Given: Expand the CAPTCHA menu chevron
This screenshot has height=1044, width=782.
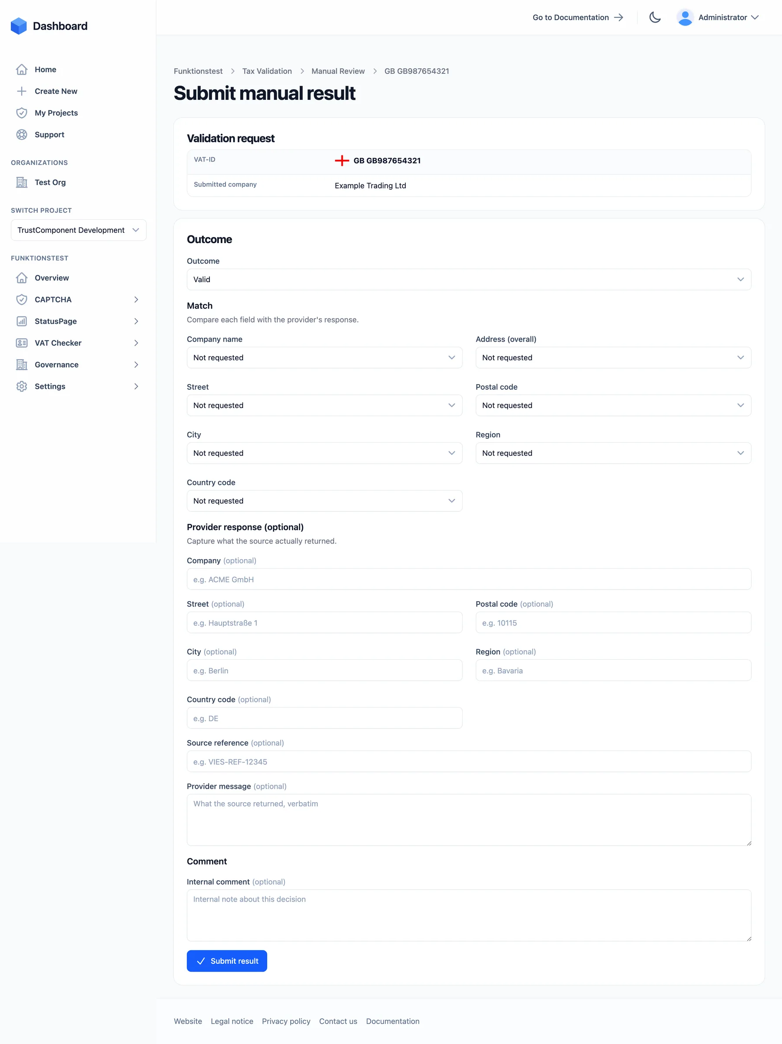Looking at the screenshot, I should [136, 299].
